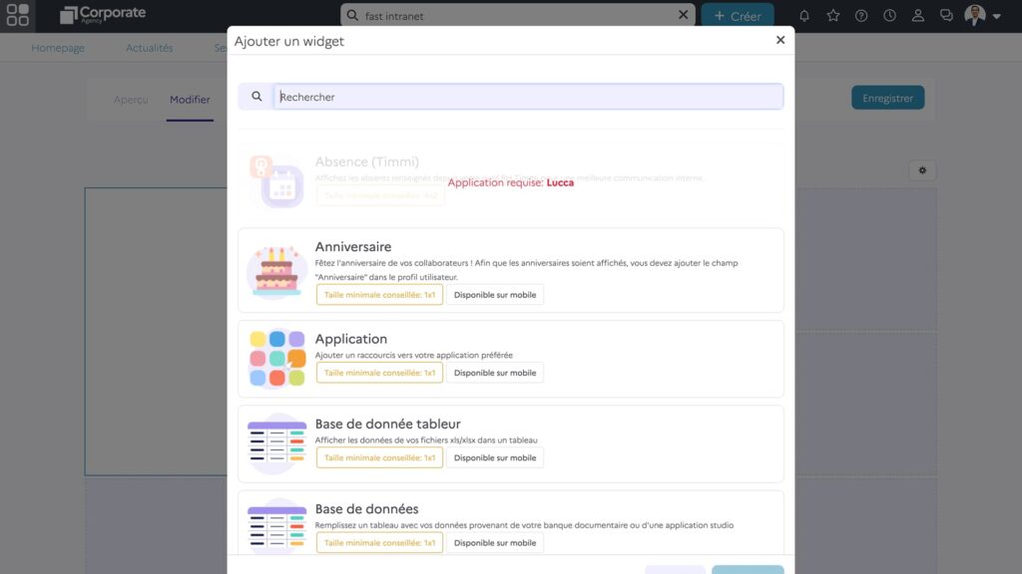Image resolution: width=1022 pixels, height=574 pixels.
Task: Click Application 'Taille minimale conseillée: 1x1' tag
Action: click(x=379, y=373)
